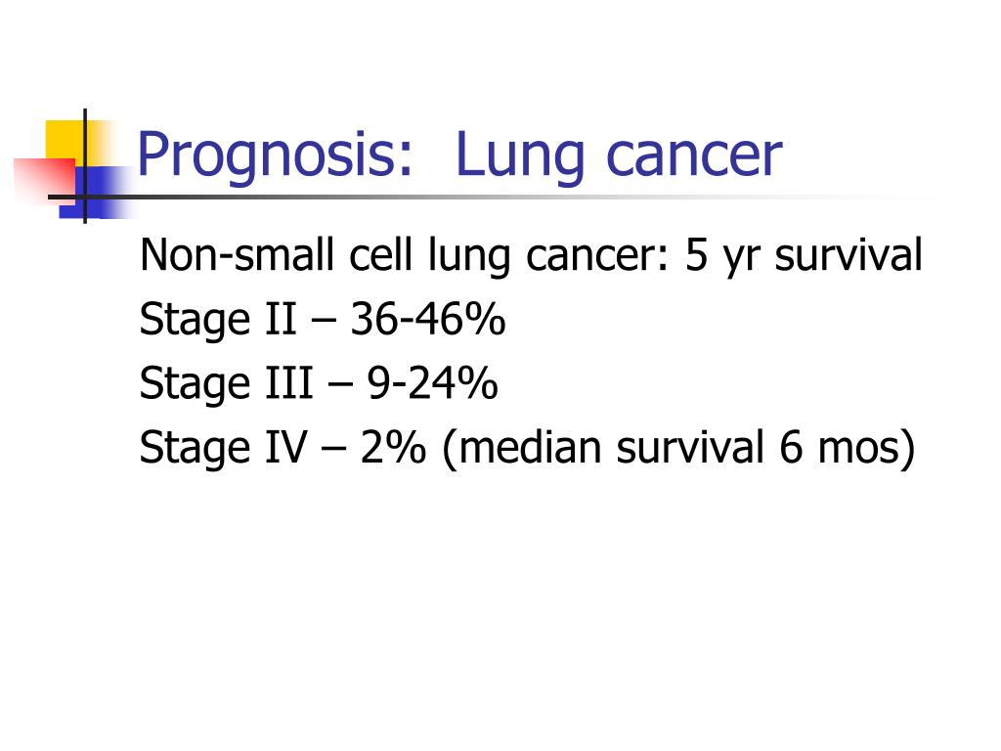Click the slide title 'Prognosis: Lung cancer'
This screenshot has height=751, width=1001.
click(459, 155)
